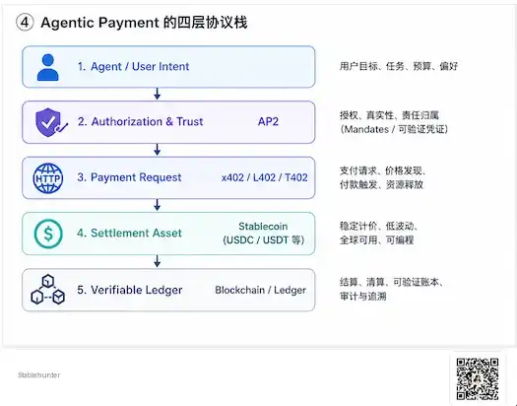The width and height of the screenshot is (517, 406).
Task: Click "审计与追溯" text
Action: [x=363, y=297]
